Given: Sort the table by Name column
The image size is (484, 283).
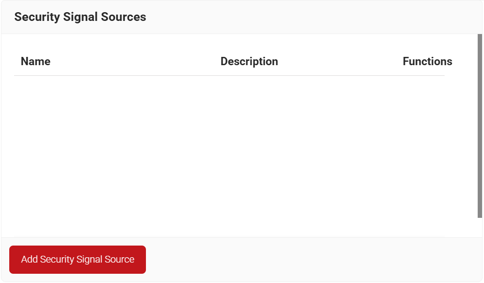Looking at the screenshot, I should pos(36,62).
